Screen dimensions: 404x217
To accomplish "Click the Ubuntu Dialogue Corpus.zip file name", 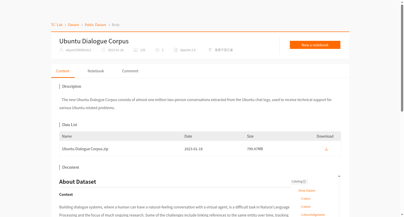I will [x=85, y=149].
